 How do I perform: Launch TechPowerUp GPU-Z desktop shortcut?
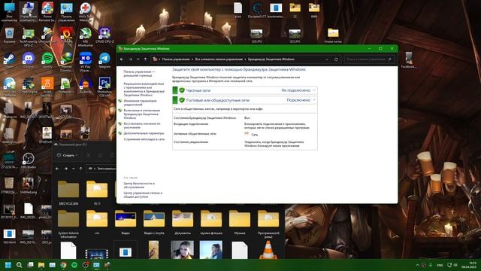point(29,37)
